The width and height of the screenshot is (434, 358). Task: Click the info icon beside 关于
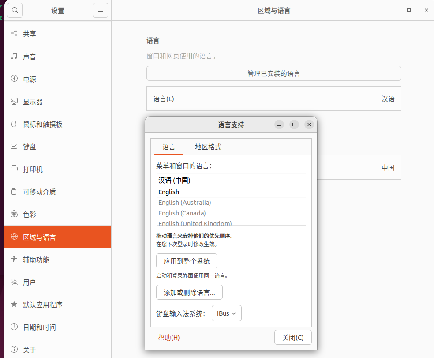click(14, 350)
